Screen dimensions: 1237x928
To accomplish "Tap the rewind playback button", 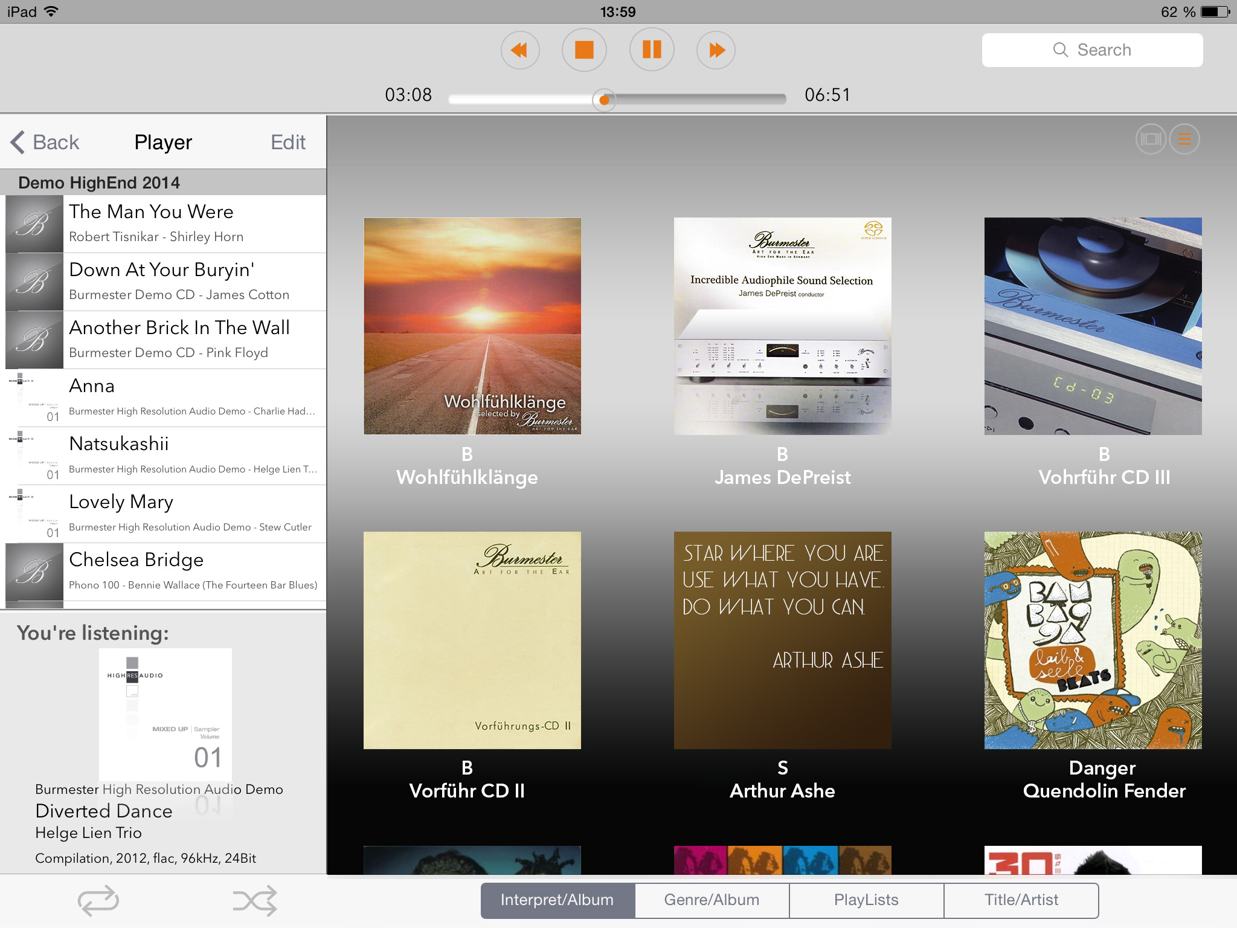I will (x=520, y=50).
